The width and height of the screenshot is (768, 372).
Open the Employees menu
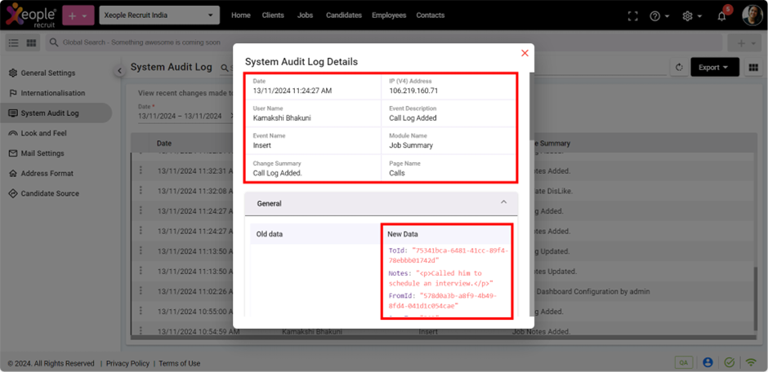click(x=389, y=15)
